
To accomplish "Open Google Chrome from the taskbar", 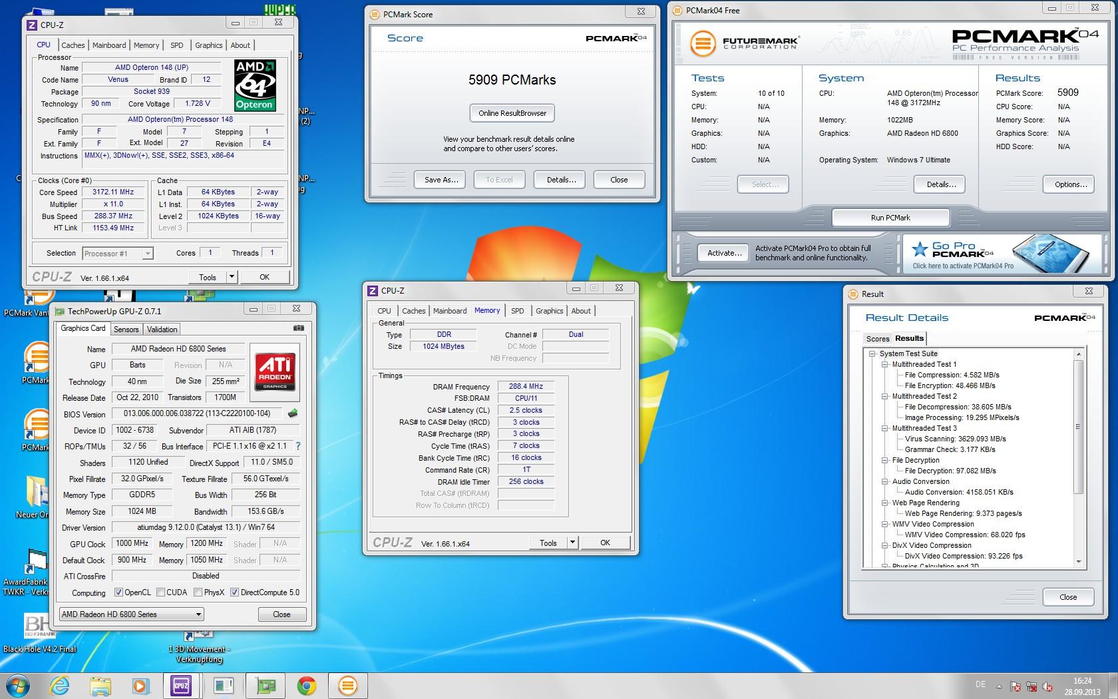I will pos(307,685).
